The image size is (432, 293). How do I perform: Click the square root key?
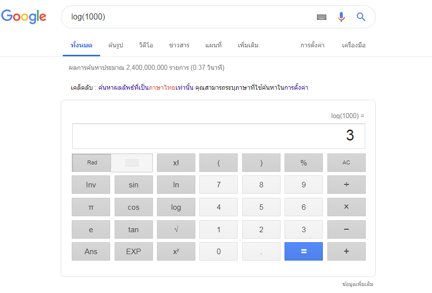(x=176, y=229)
